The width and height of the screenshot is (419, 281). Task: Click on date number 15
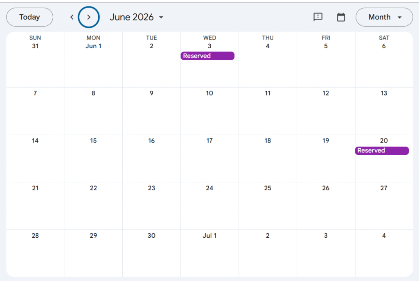pyautogui.click(x=93, y=141)
